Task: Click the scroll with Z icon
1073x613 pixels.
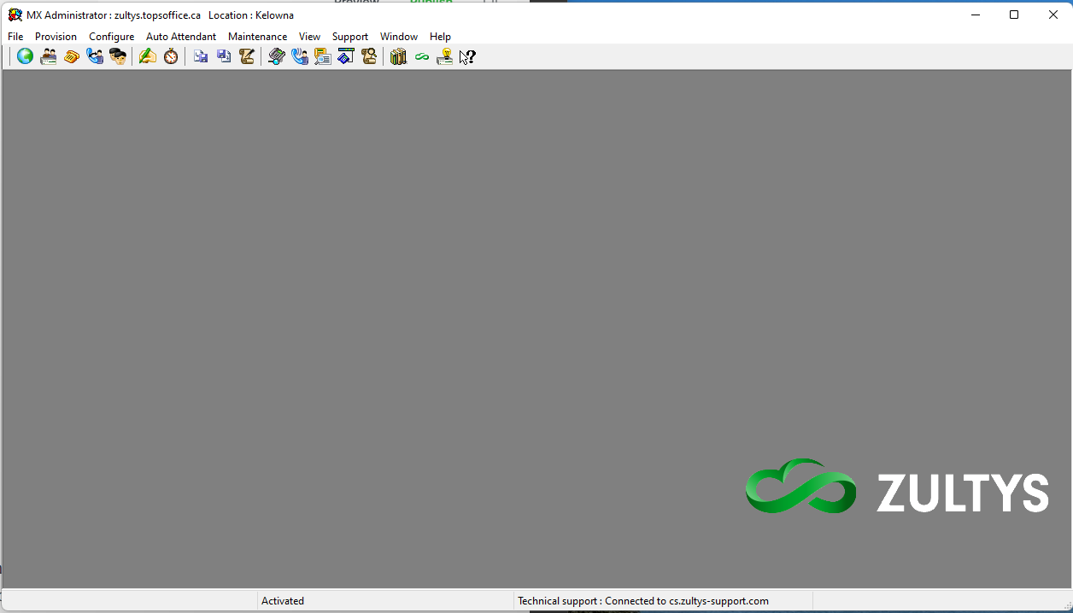Action: (x=247, y=56)
